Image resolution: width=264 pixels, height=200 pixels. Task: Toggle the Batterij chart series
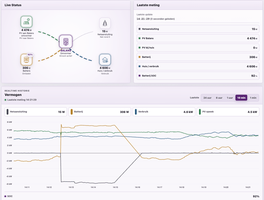click(100, 112)
